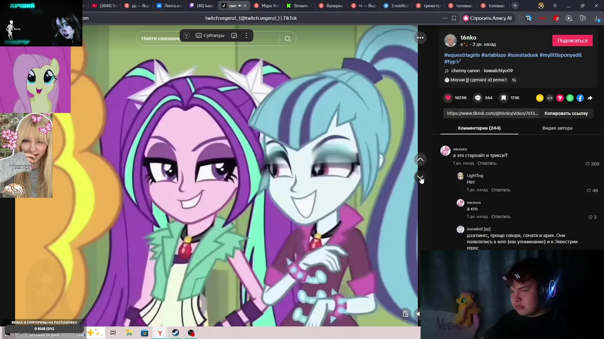604x339 pixels.
Task: Open the #ariablaze hashtag
Action: (494, 55)
